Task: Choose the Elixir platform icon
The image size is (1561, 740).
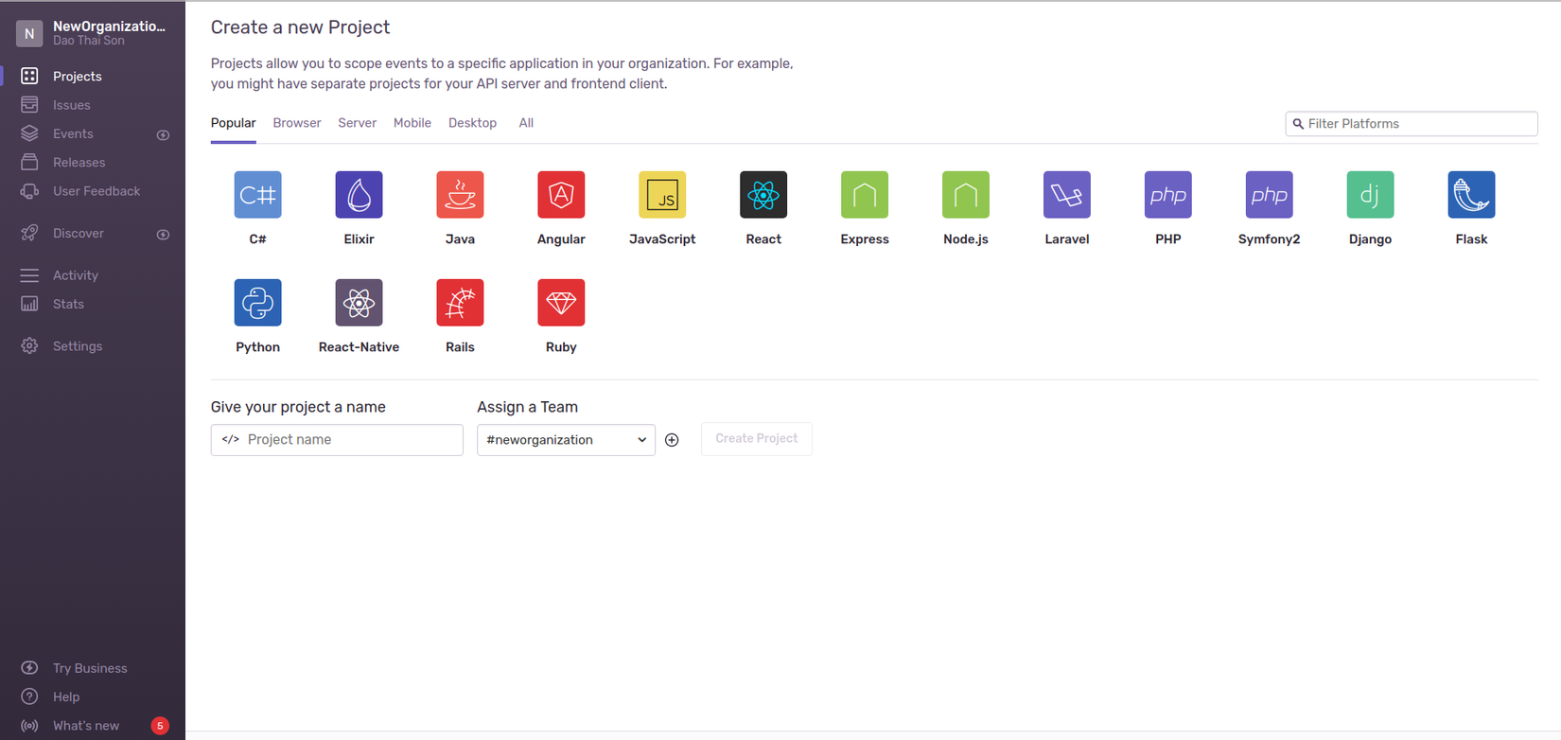Action: [x=359, y=195]
